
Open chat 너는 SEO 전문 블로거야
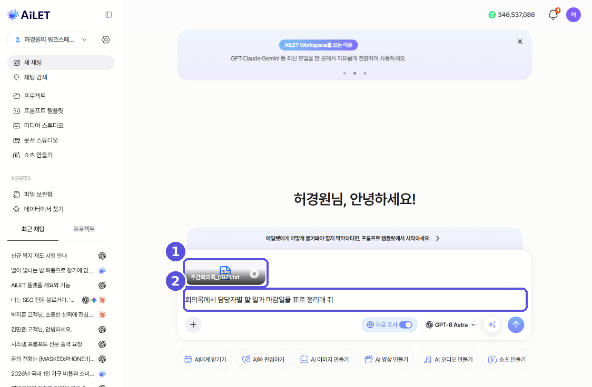58,300
